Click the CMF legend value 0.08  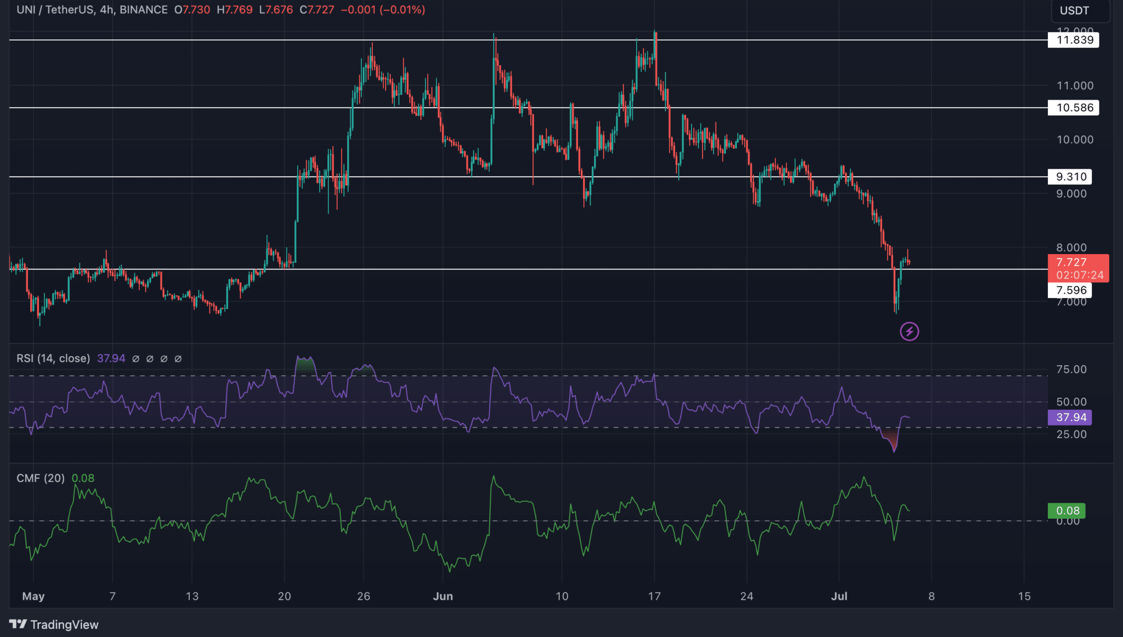click(x=83, y=478)
